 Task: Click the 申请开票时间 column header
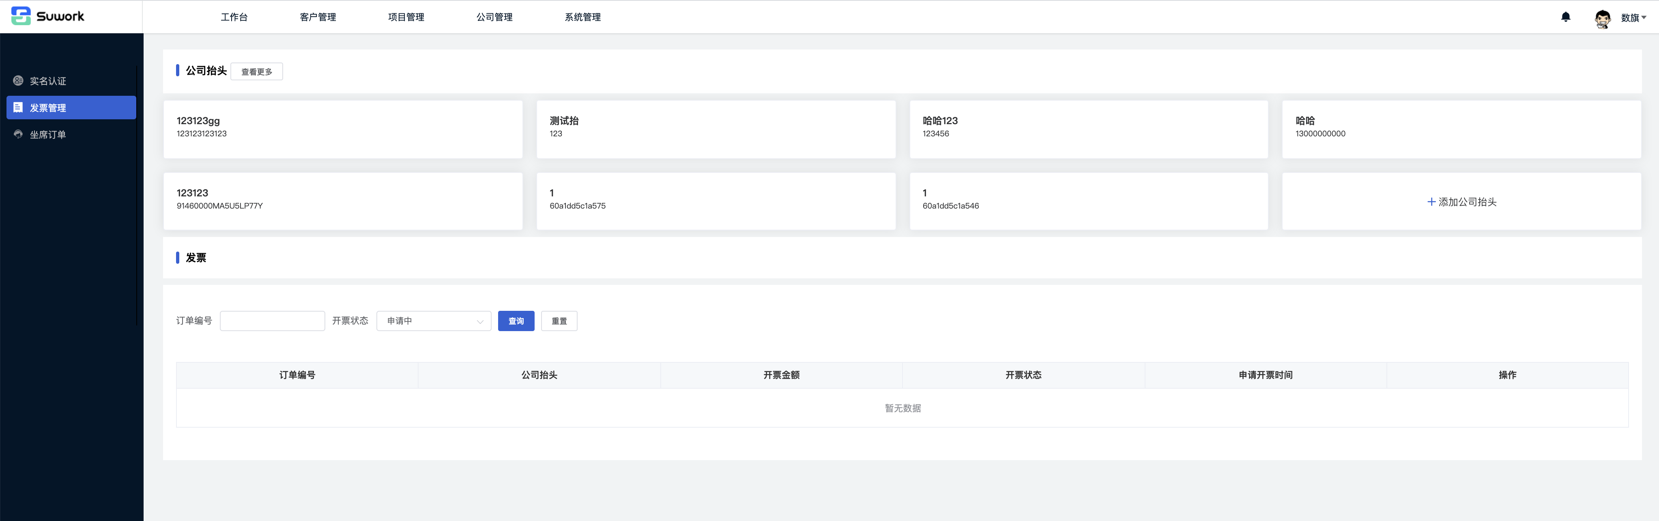1266,375
